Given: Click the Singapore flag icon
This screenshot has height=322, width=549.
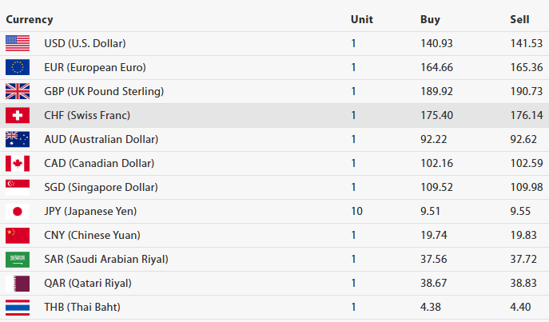Looking at the screenshot, I should click(18, 187).
